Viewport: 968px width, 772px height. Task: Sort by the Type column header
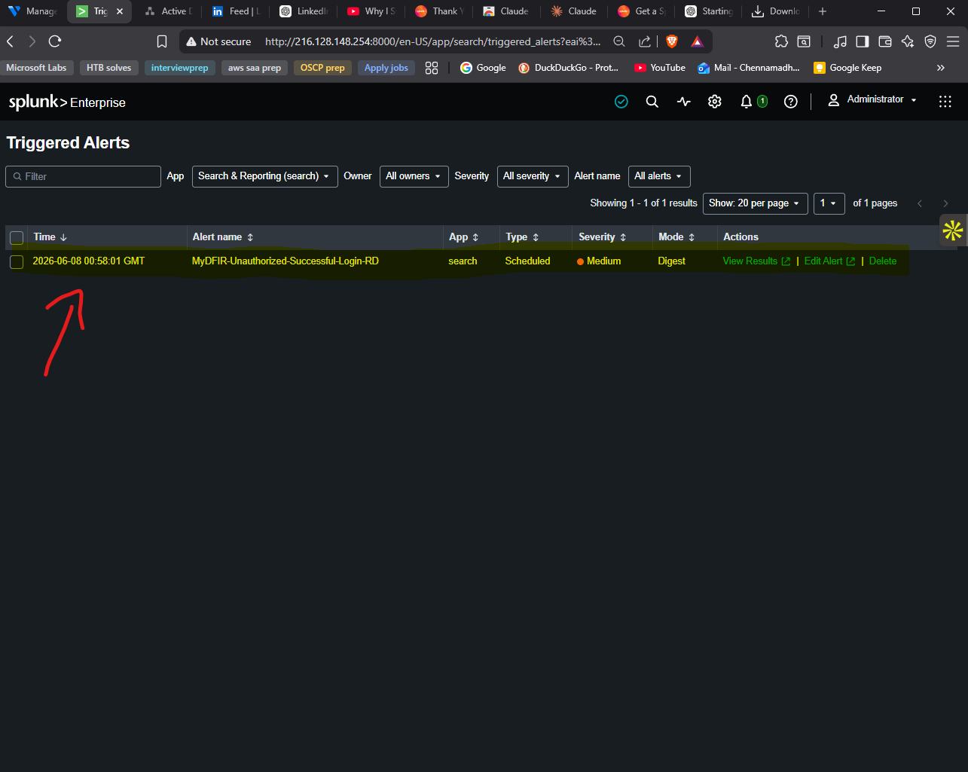pyautogui.click(x=522, y=236)
